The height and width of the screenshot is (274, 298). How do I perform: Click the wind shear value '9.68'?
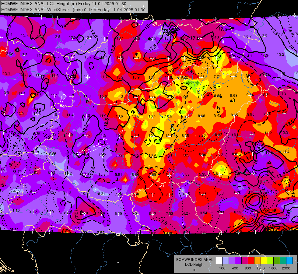pyautogui.click(x=234, y=96)
